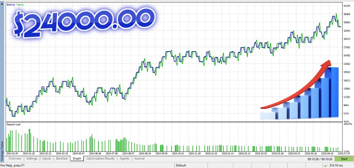
Task: Click the 2024.10.31 date label
Action: tap(178, 153)
